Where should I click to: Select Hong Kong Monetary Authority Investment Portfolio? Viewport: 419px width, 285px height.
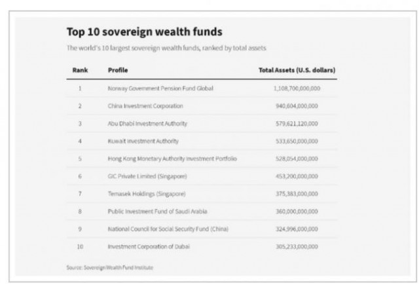172,159
